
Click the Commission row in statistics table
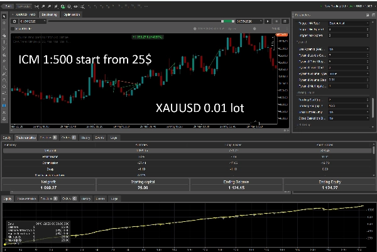tap(187, 163)
